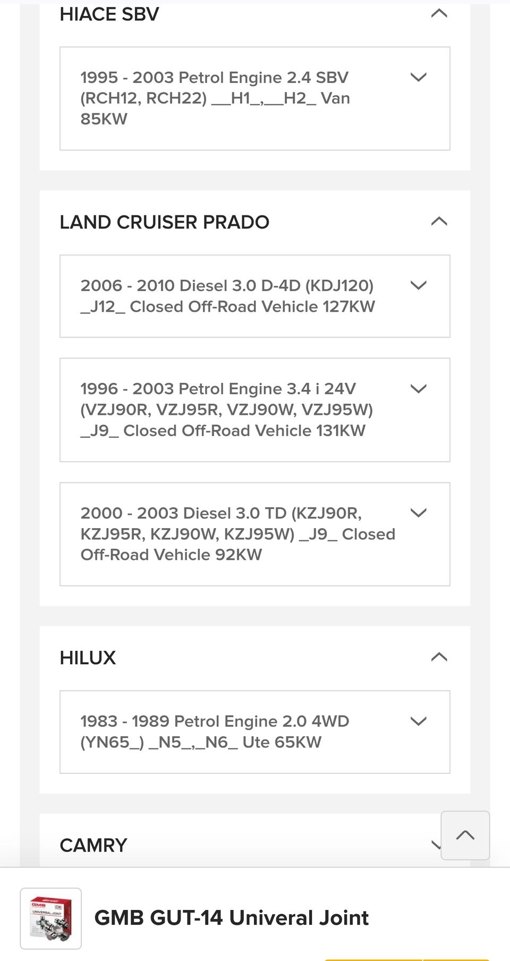Click the LAND CRUISER PRADO section heading
Viewport: 510px width, 961px height.
pos(164,222)
